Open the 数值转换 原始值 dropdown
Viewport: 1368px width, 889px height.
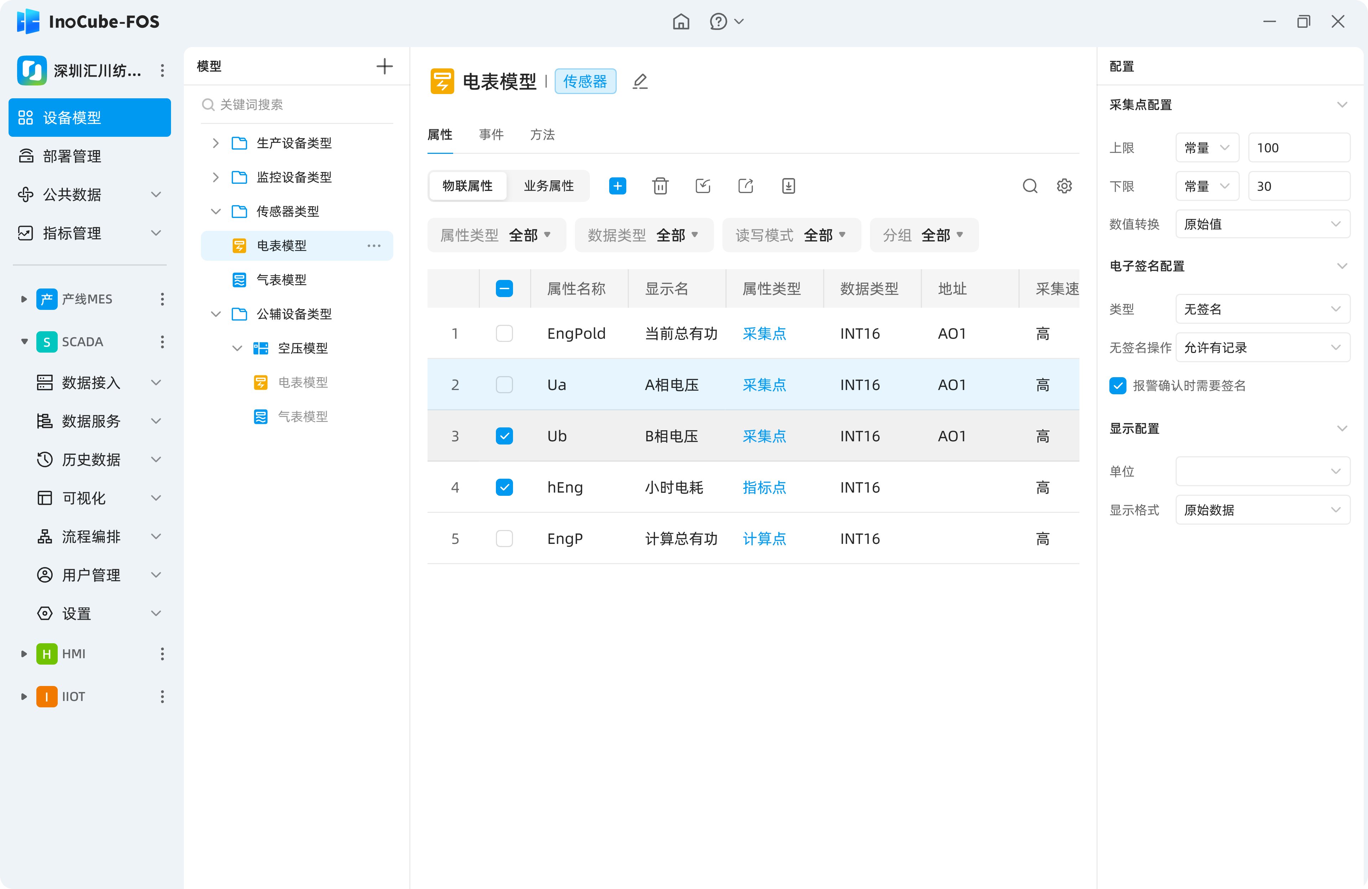tap(1262, 224)
